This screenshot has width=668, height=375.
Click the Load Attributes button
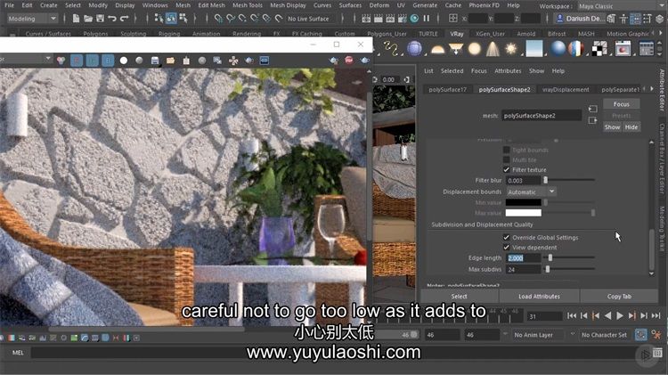click(x=540, y=296)
